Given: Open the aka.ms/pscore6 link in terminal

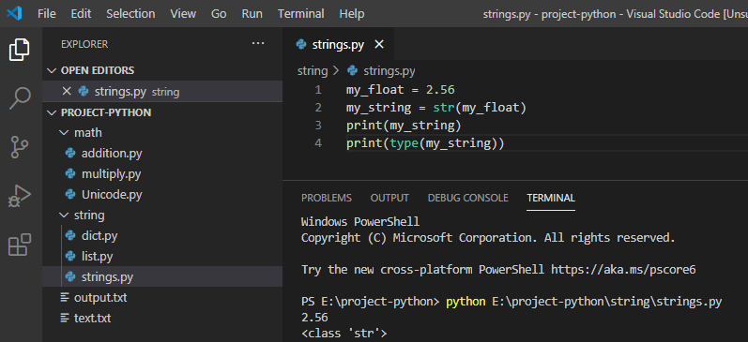Looking at the screenshot, I should [623, 270].
